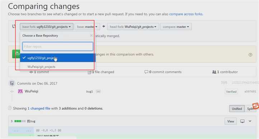
Task: Open the base fork ugfly1210/git_projects dropdown
Action: click(47, 27)
